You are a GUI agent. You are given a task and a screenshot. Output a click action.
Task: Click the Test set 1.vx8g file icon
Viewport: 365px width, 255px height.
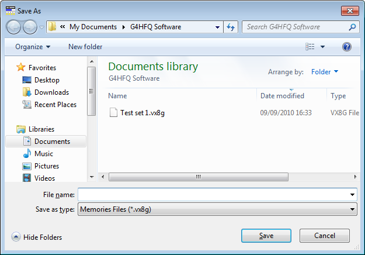113,112
